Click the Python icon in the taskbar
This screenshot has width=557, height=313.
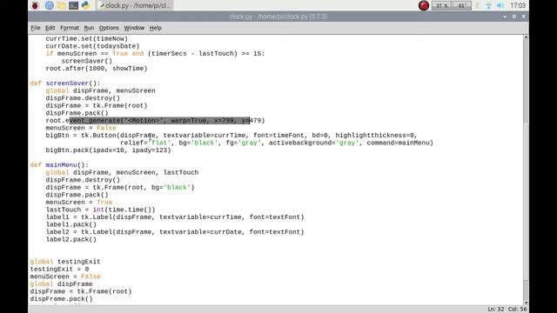85,5
